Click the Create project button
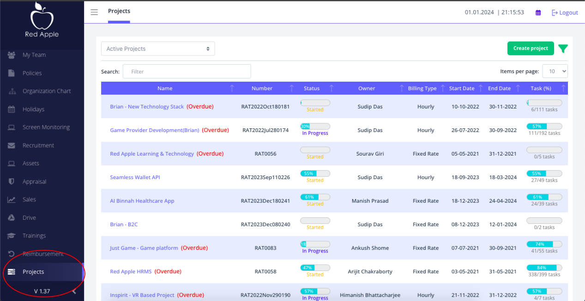Viewport: 585px width, 301px height. (531, 48)
